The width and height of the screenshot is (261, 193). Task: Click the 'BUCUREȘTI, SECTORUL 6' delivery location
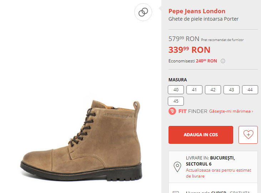click(x=210, y=161)
